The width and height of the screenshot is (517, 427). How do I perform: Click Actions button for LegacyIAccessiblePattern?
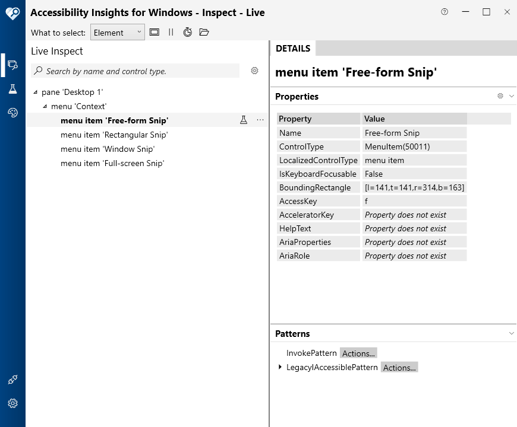pos(399,368)
